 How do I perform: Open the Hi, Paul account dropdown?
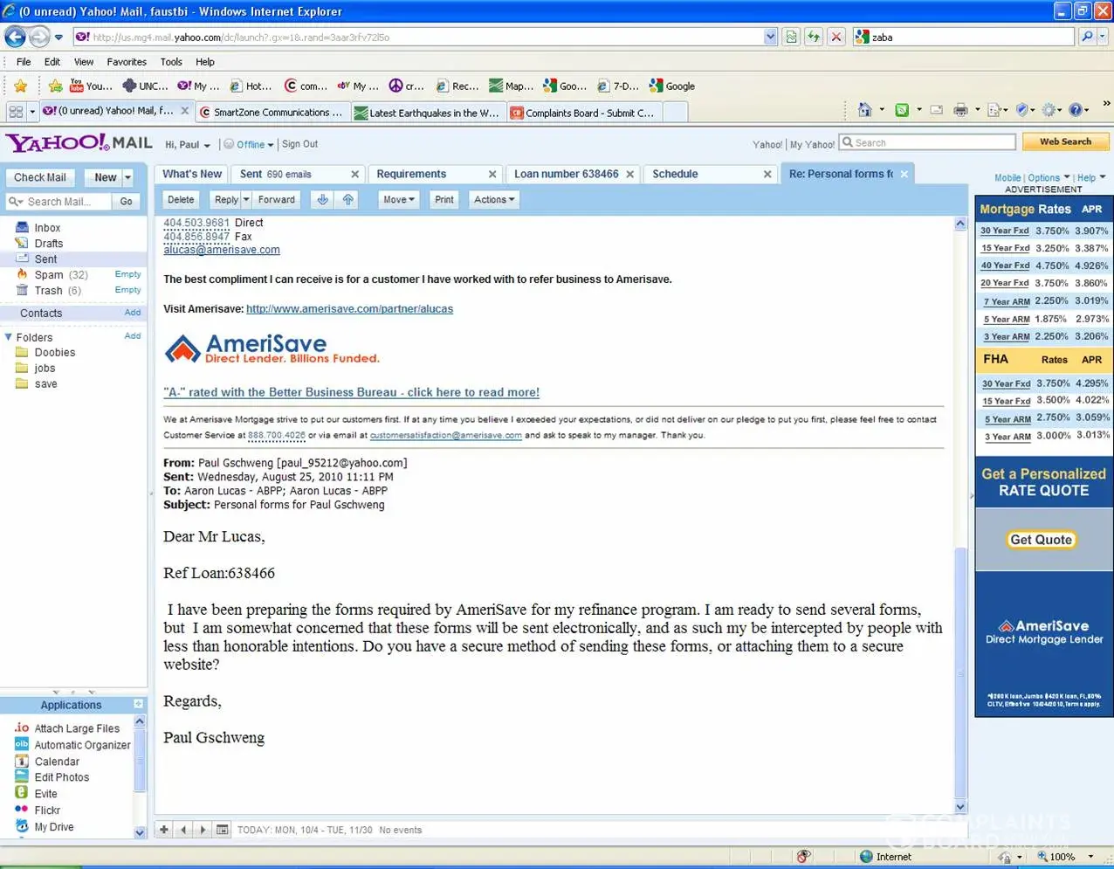click(188, 144)
